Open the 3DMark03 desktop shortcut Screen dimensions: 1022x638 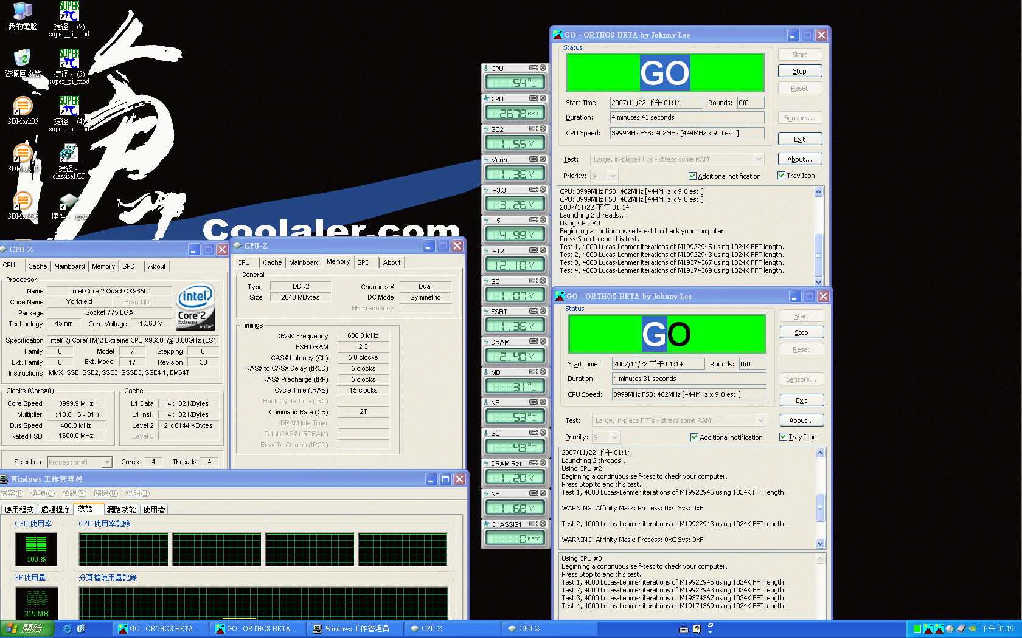(x=23, y=111)
